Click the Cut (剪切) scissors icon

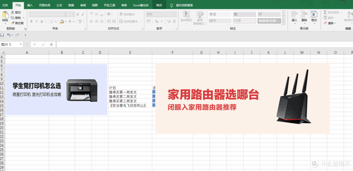(x=13, y=12)
